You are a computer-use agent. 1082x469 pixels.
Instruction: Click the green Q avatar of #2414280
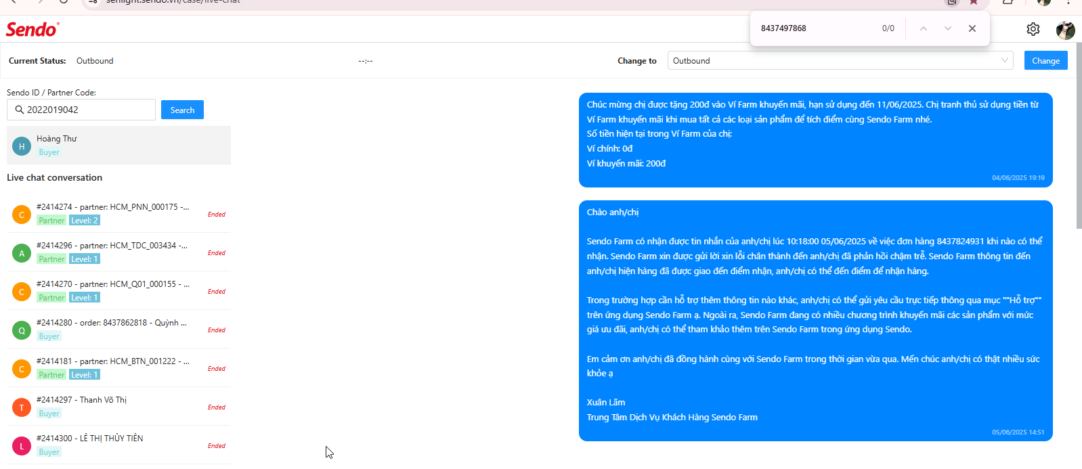tap(22, 330)
